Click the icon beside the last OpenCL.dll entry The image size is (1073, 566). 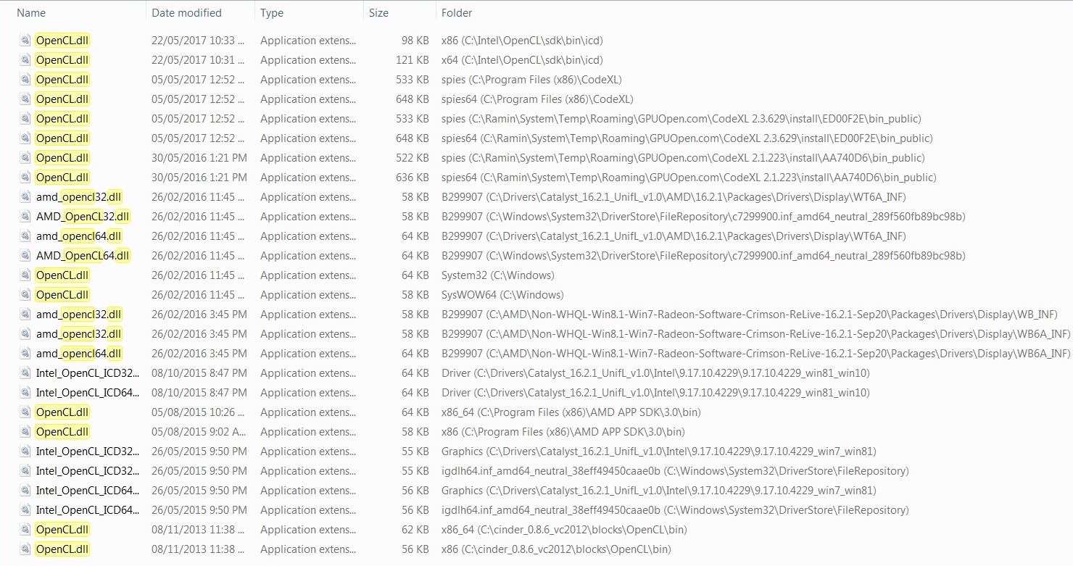point(25,549)
